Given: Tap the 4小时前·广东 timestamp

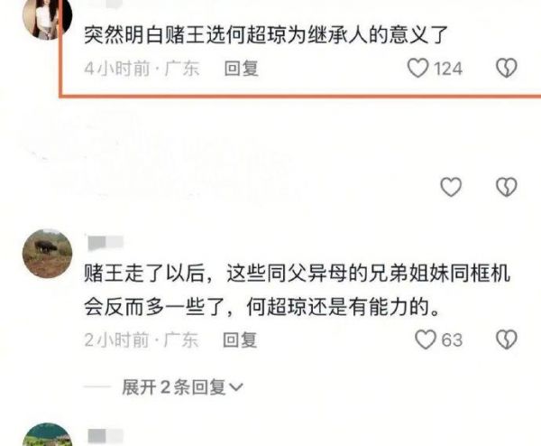Looking at the screenshot, I should [x=142, y=68].
